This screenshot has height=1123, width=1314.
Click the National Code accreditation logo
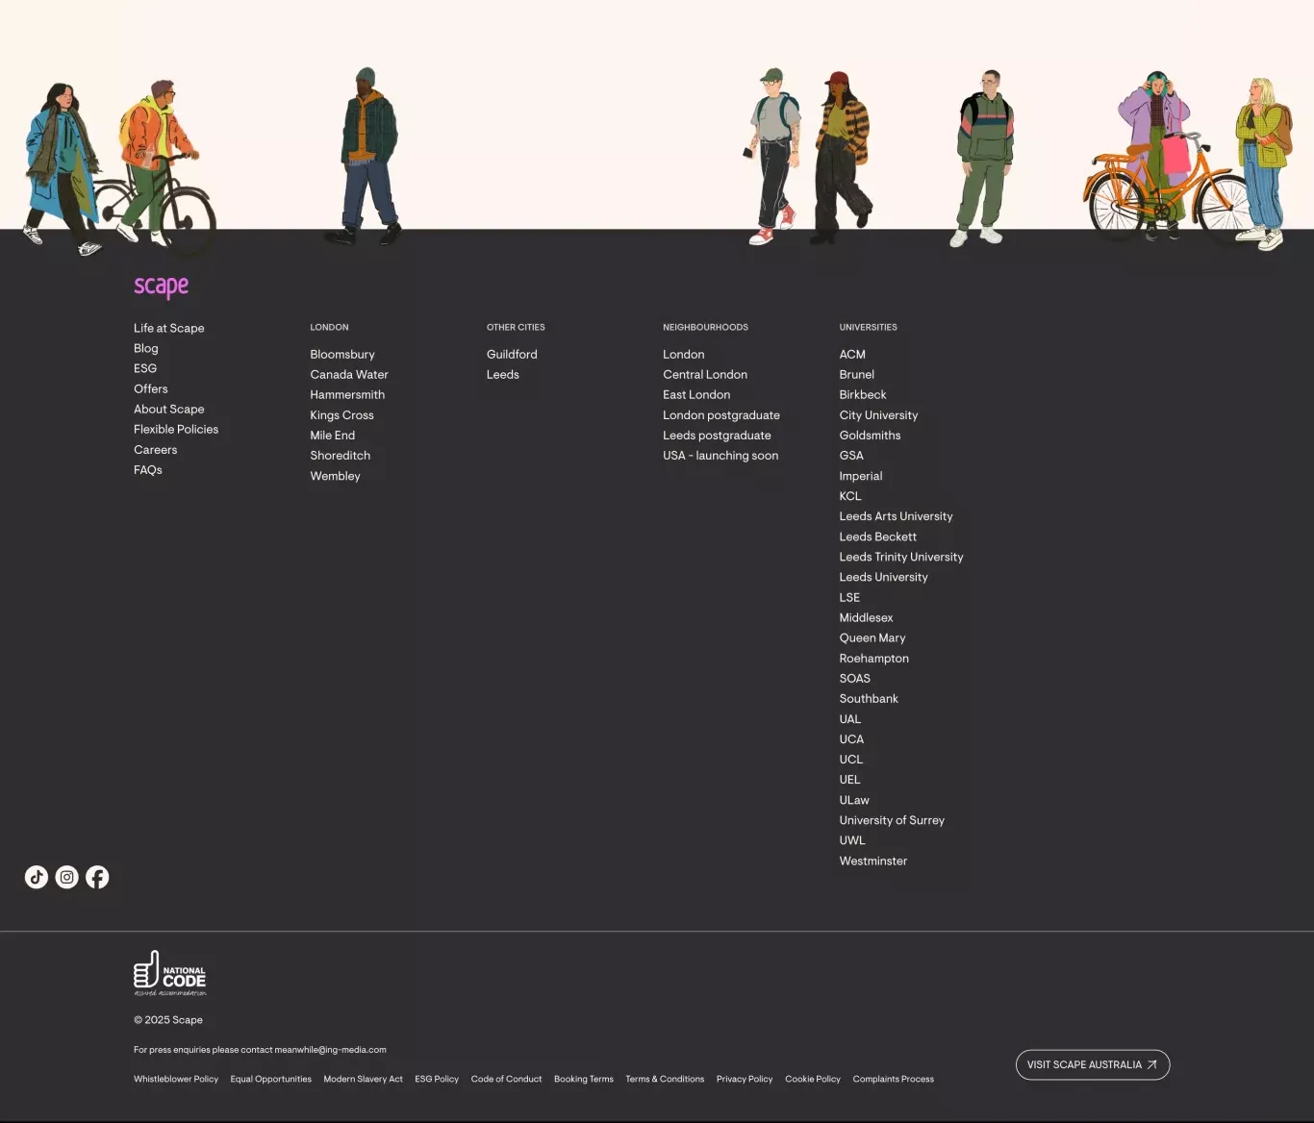tap(169, 973)
